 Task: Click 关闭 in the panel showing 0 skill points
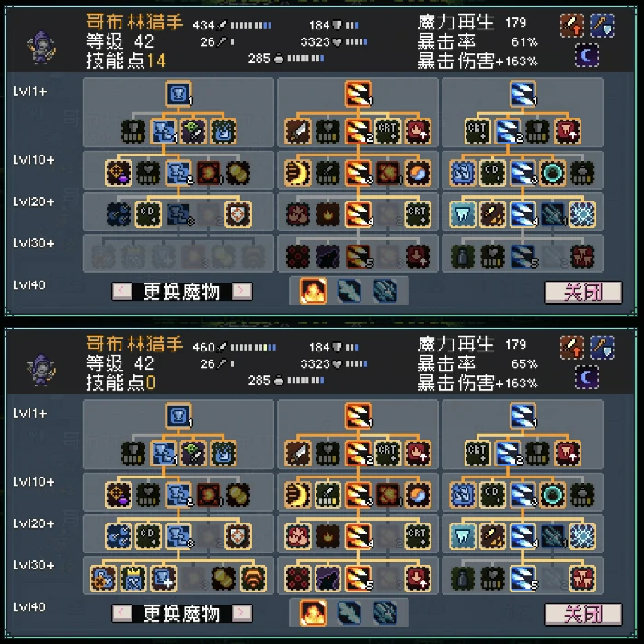pos(582,614)
